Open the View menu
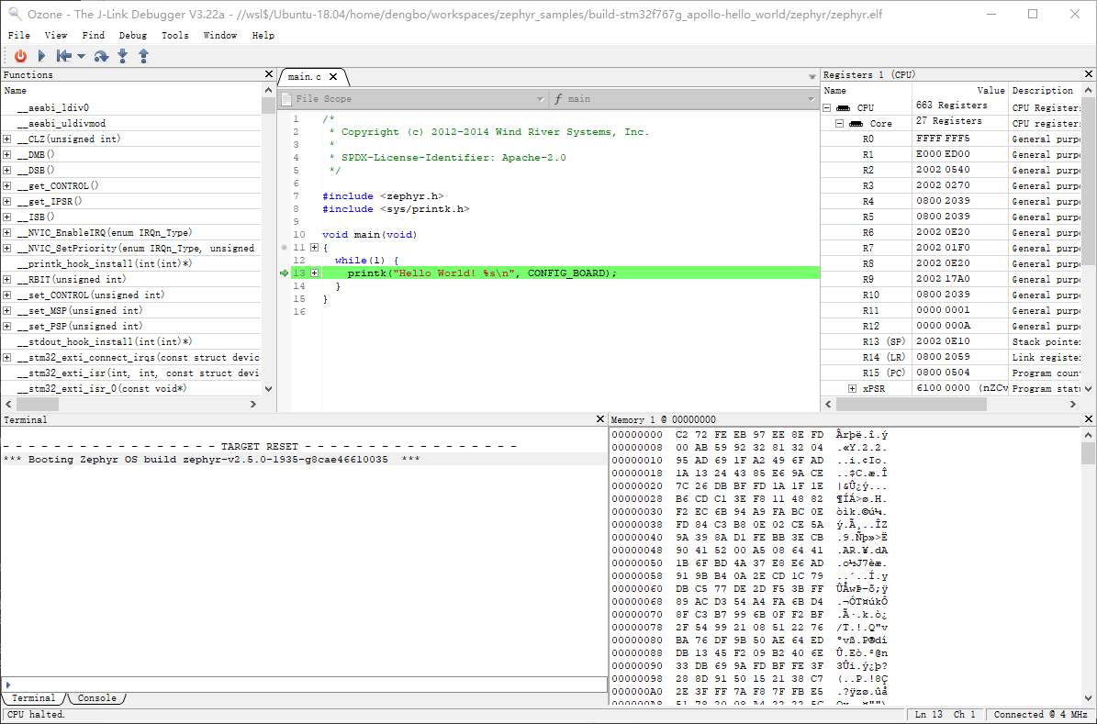Screen dimensions: 1097x724 56,35
